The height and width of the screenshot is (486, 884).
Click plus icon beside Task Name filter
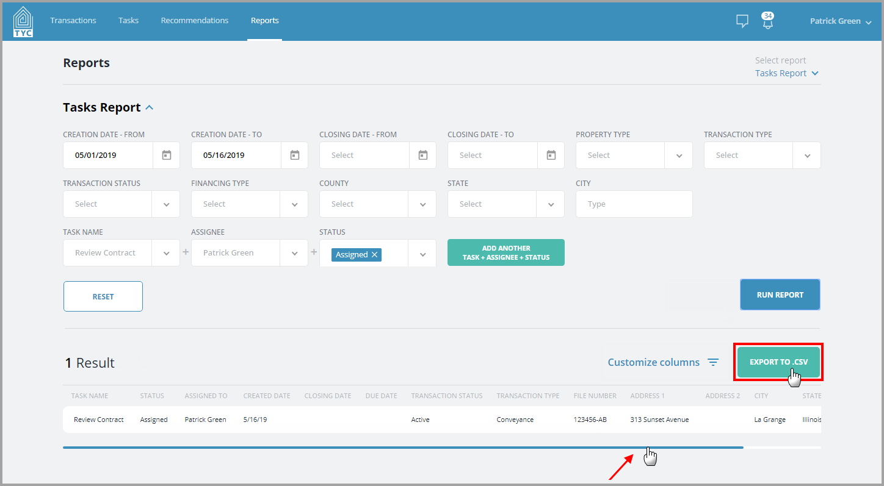point(186,252)
